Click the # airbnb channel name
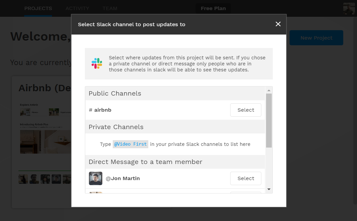This screenshot has width=357, height=221. [100, 110]
